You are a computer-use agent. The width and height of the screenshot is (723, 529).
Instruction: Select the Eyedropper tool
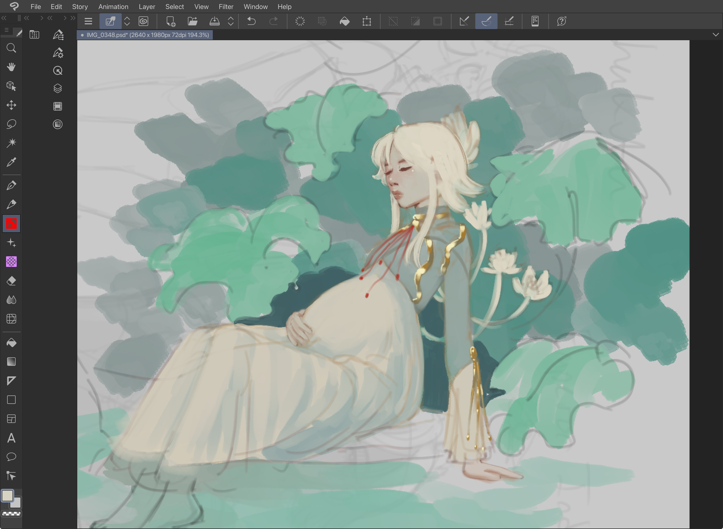pyautogui.click(x=11, y=162)
